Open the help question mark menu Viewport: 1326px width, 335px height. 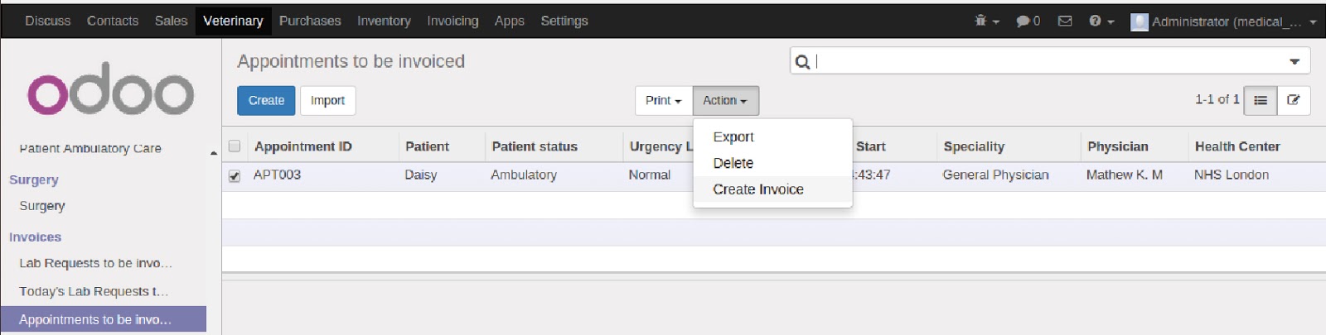pos(1096,21)
